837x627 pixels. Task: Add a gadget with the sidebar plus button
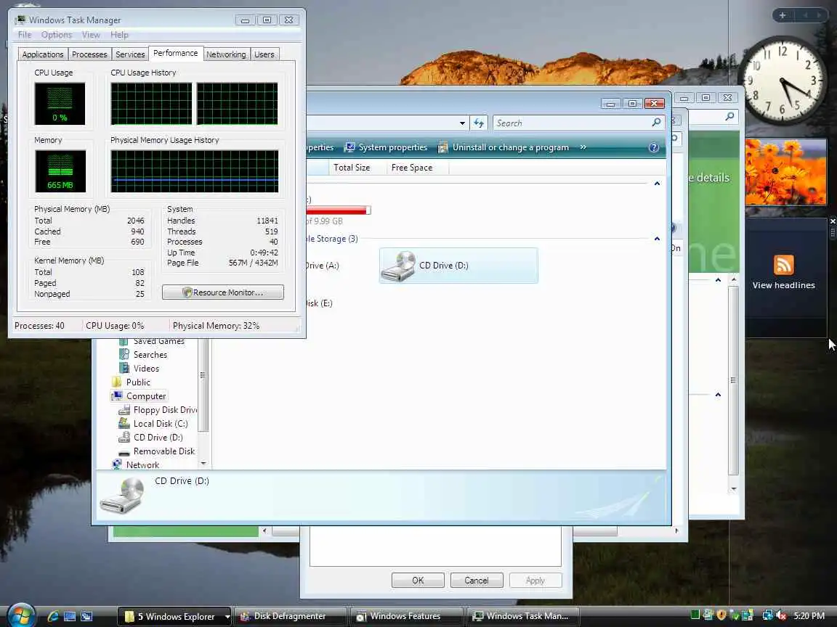(782, 15)
